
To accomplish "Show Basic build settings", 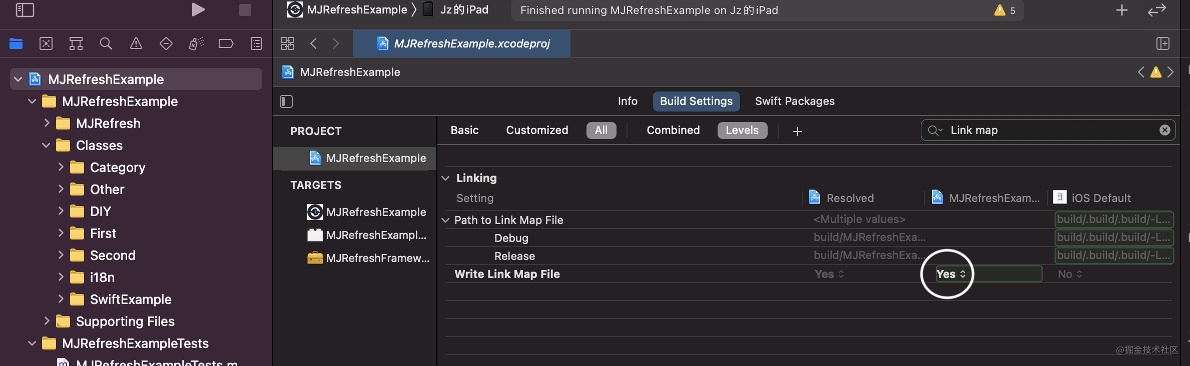I will [x=464, y=130].
